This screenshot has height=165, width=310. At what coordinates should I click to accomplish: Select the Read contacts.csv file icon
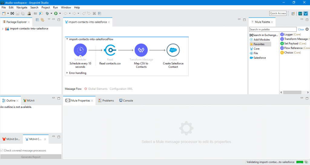[x=110, y=50]
